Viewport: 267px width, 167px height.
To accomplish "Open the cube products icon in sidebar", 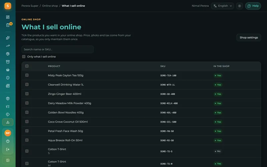I will click(8, 99).
